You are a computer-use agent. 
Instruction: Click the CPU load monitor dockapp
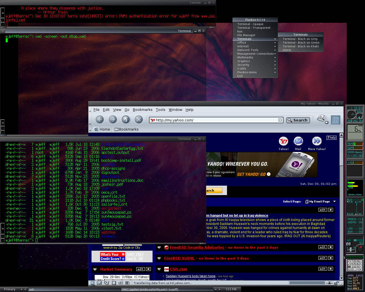[355, 132]
